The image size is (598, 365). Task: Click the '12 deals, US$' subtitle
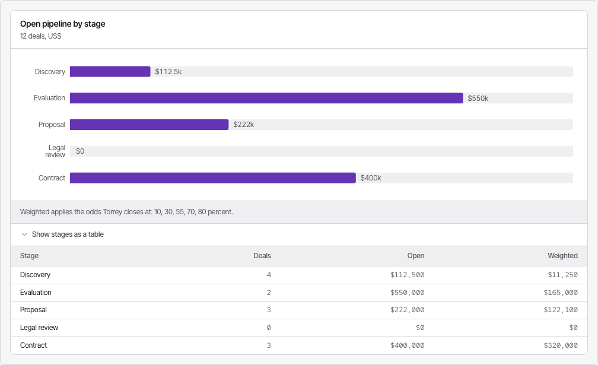pyautogui.click(x=41, y=36)
